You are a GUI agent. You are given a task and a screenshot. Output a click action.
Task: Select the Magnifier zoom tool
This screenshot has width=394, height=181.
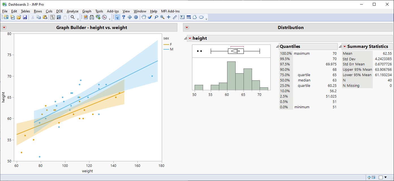point(162,17)
